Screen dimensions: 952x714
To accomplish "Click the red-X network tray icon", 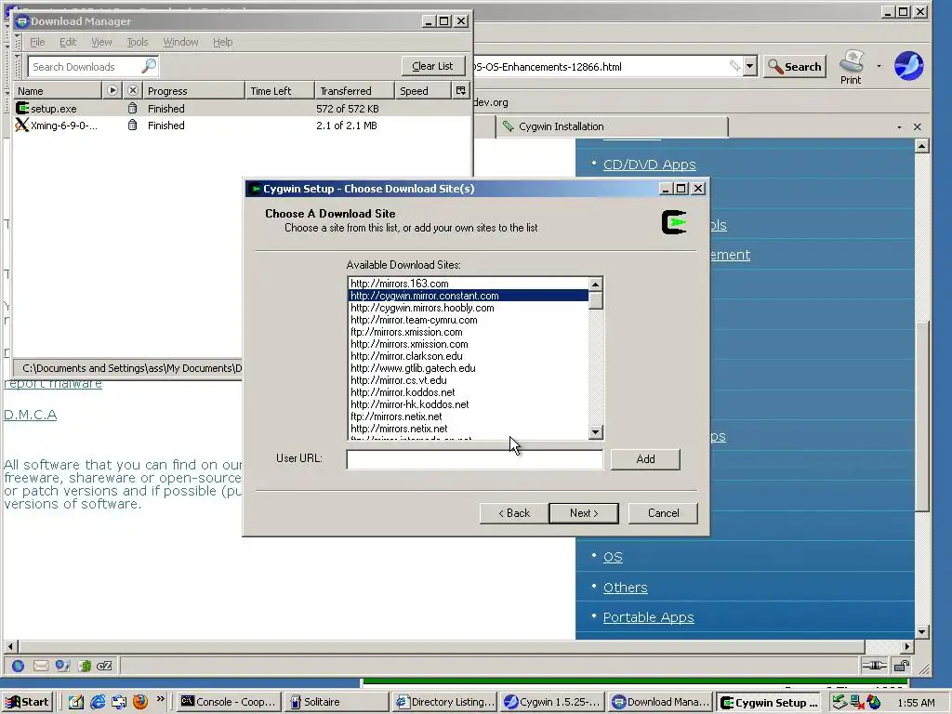I will coord(857,703).
